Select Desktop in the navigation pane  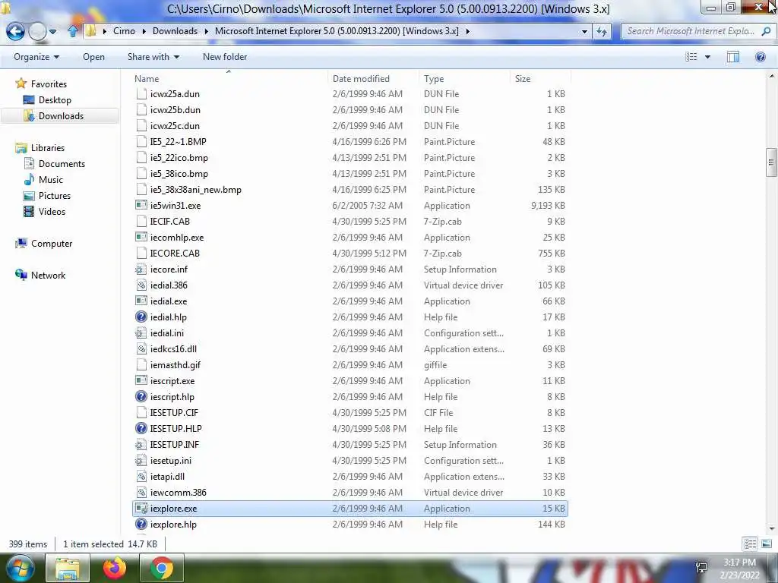coord(55,99)
